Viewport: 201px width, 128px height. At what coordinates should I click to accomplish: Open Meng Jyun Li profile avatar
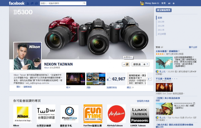point(142,3)
